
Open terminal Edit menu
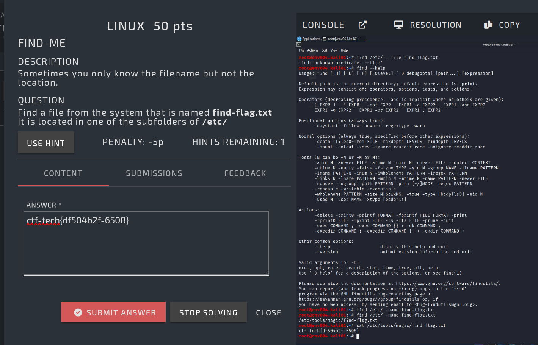pyautogui.click(x=324, y=50)
